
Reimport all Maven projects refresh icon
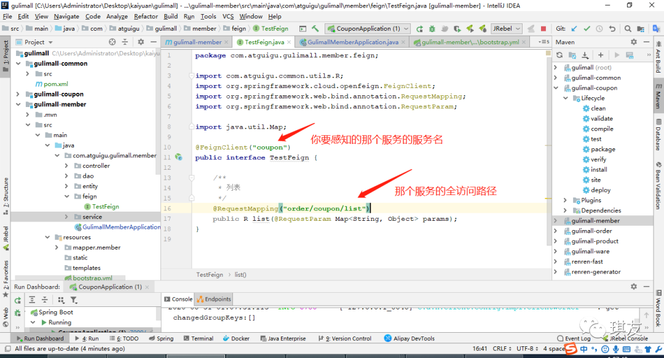[x=559, y=55]
